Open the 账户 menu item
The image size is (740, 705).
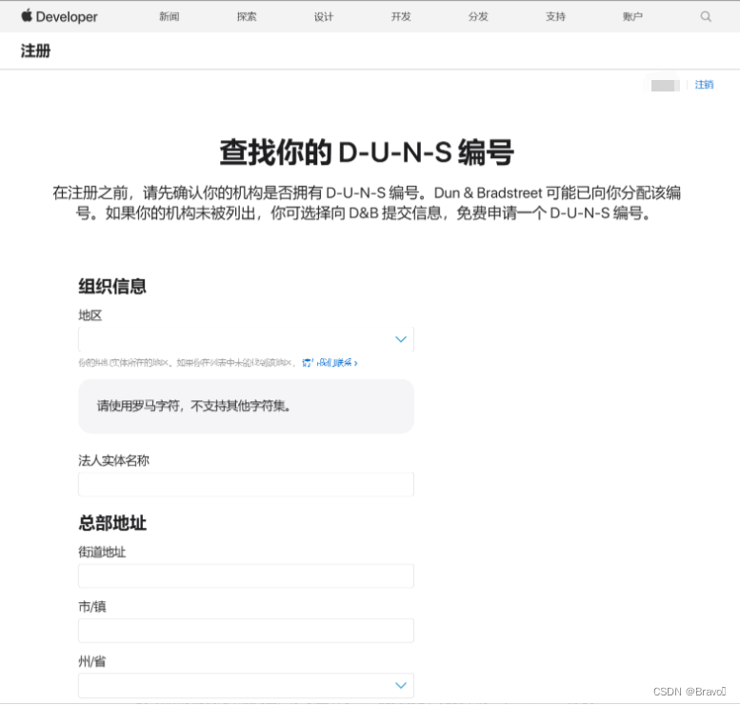tap(632, 16)
